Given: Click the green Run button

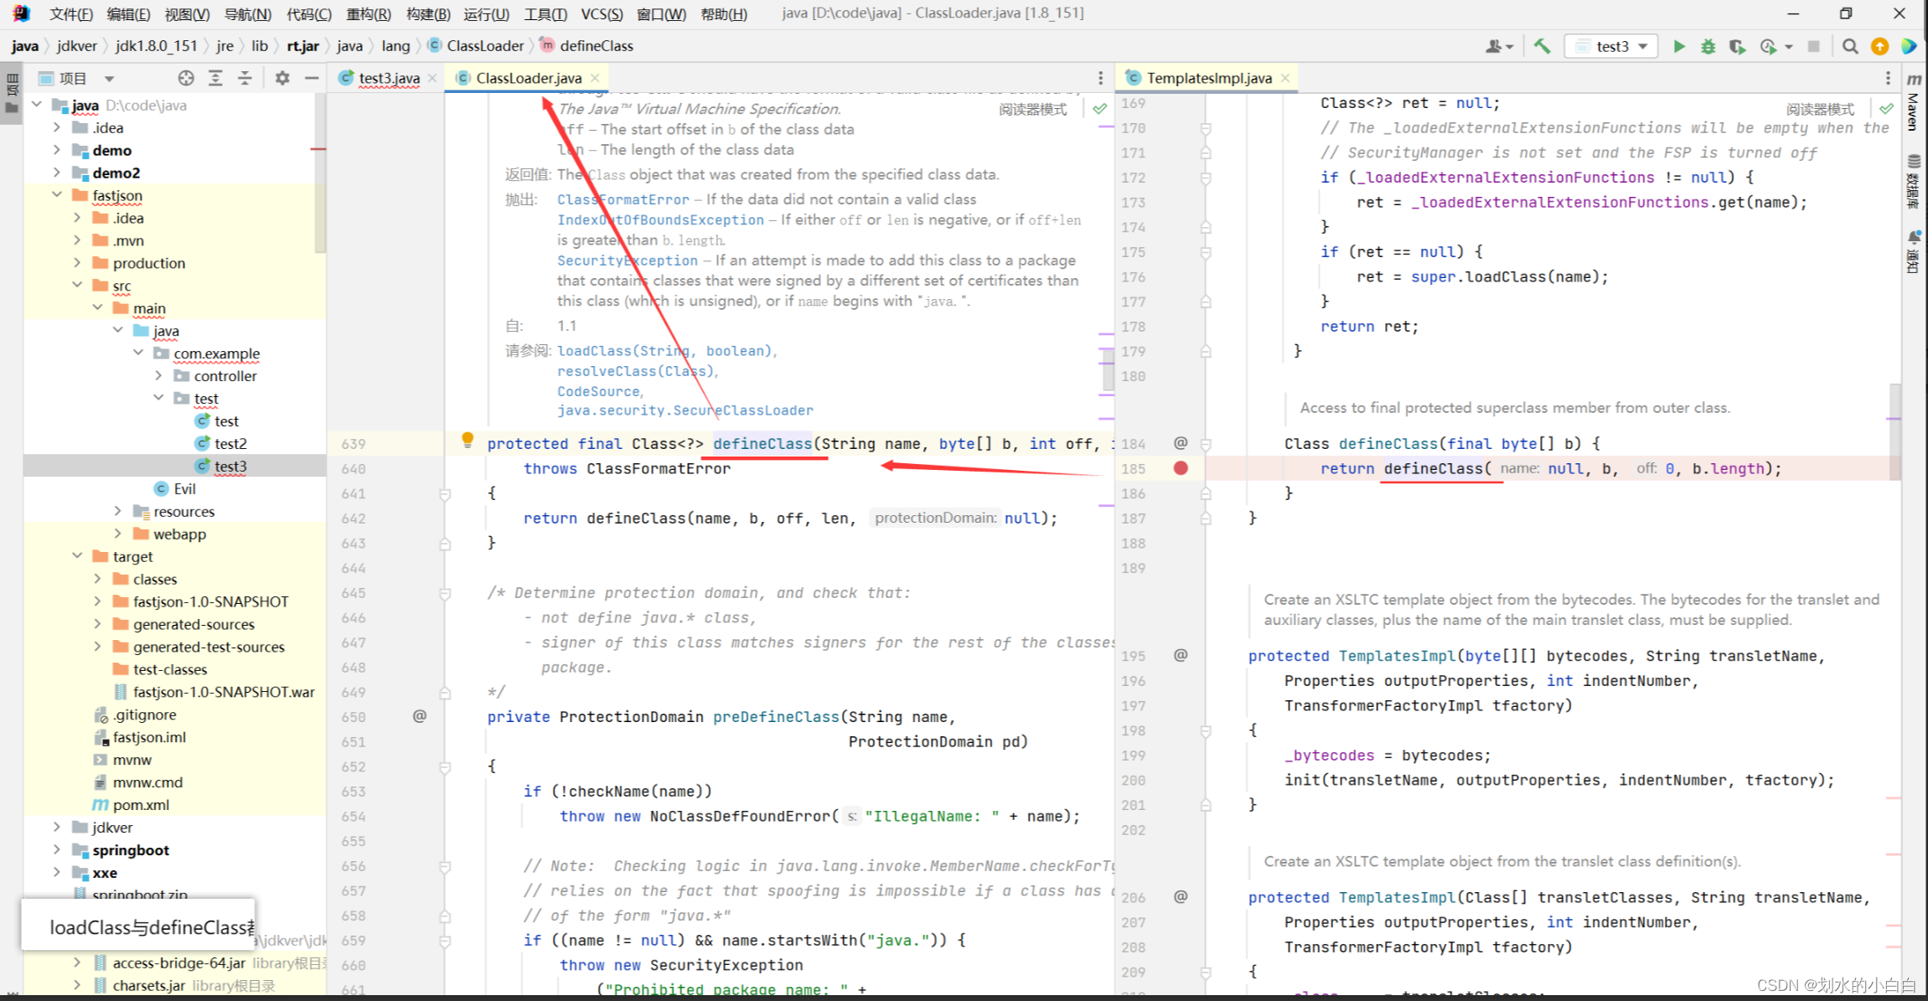Looking at the screenshot, I should click(1678, 46).
